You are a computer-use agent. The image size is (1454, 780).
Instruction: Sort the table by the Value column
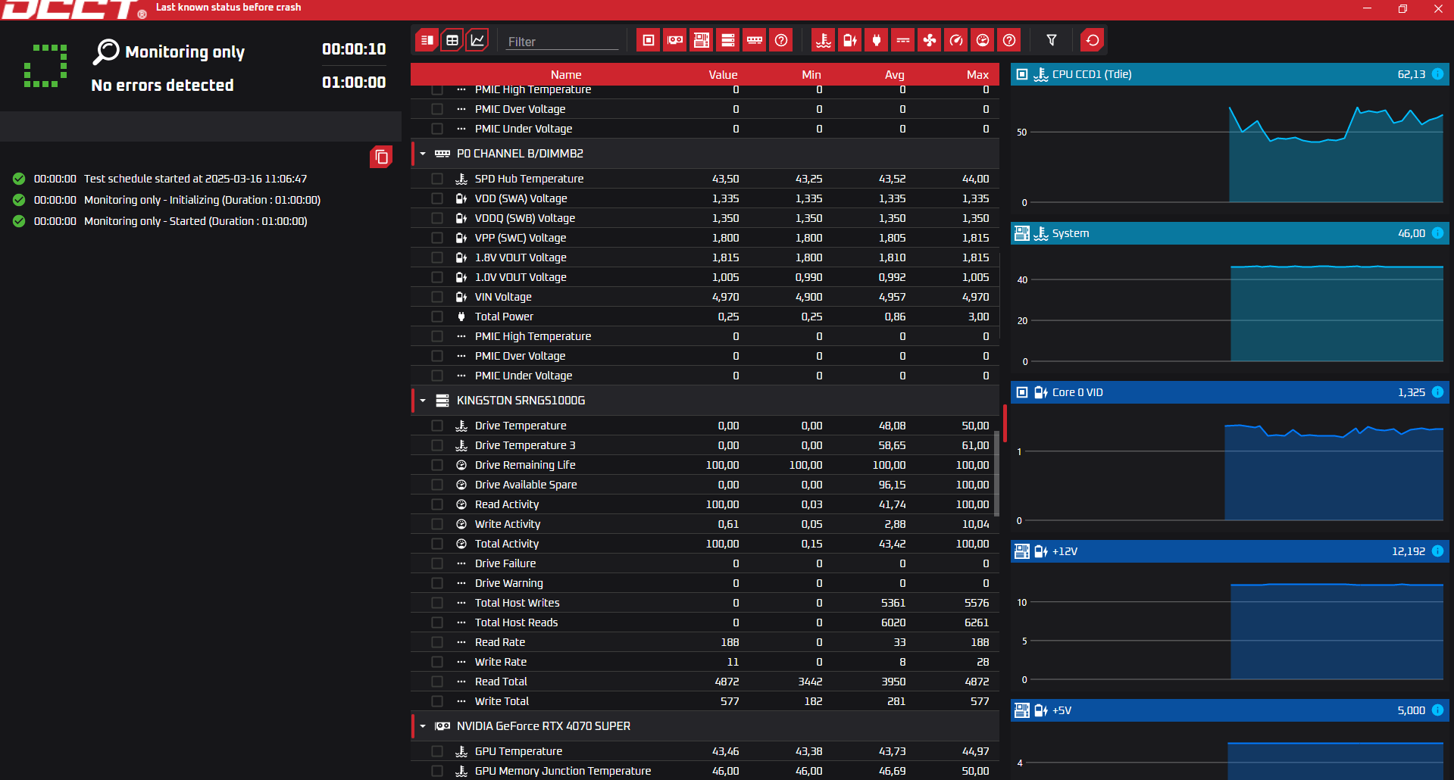point(723,74)
